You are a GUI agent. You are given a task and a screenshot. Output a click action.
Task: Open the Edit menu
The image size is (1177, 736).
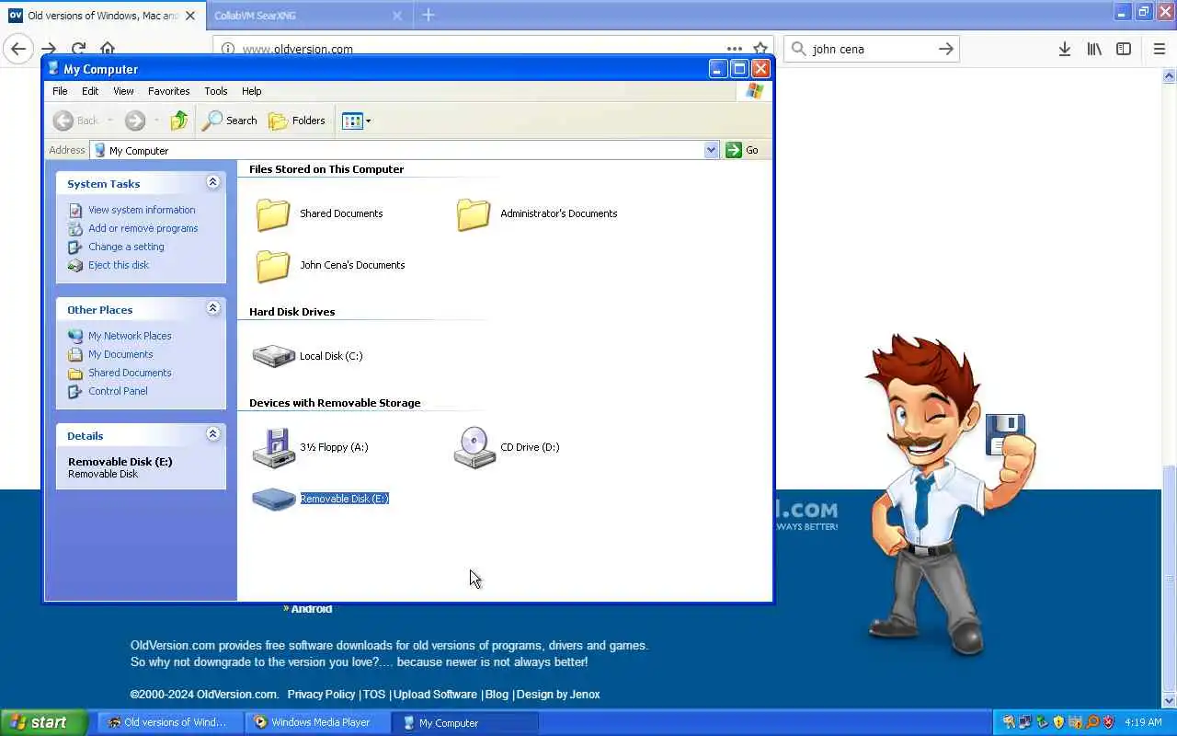[x=90, y=91]
